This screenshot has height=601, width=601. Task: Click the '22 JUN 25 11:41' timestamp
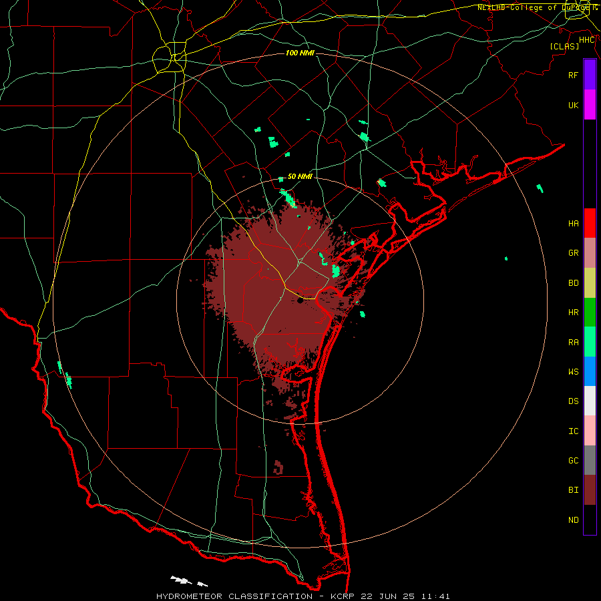[x=405, y=596]
